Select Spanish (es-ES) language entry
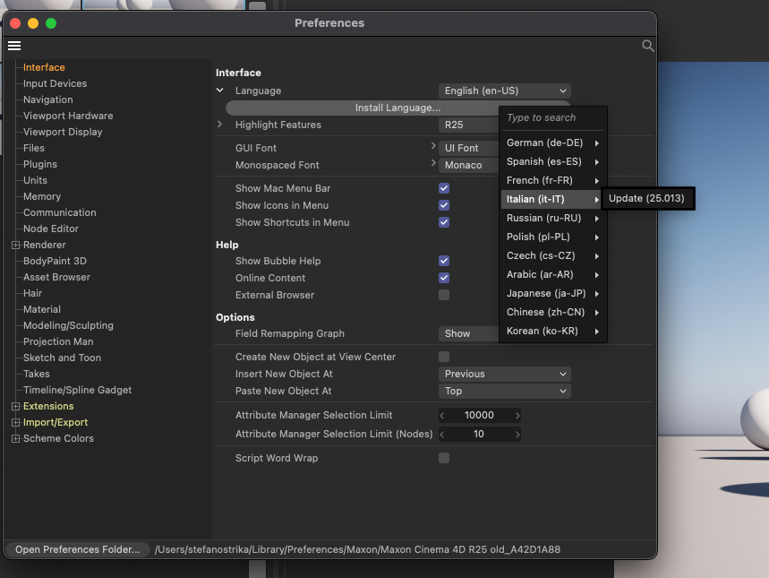769x578 pixels. tap(553, 161)
